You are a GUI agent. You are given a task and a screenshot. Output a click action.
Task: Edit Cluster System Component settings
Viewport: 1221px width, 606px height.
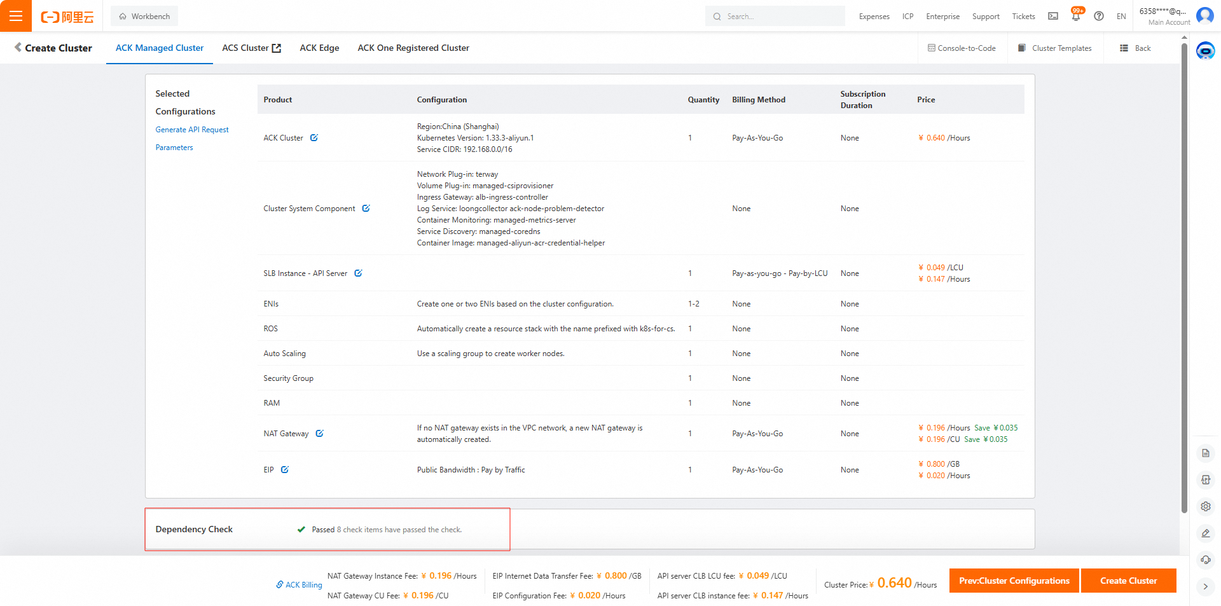tap(366, 209)
